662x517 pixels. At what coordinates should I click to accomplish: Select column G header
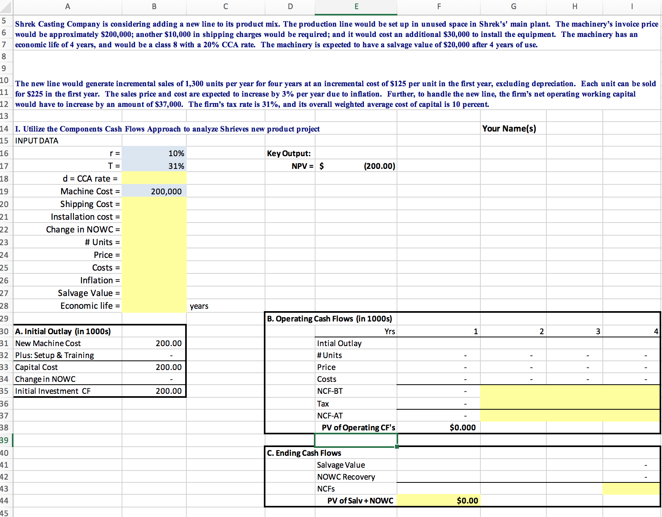point(513,6)
